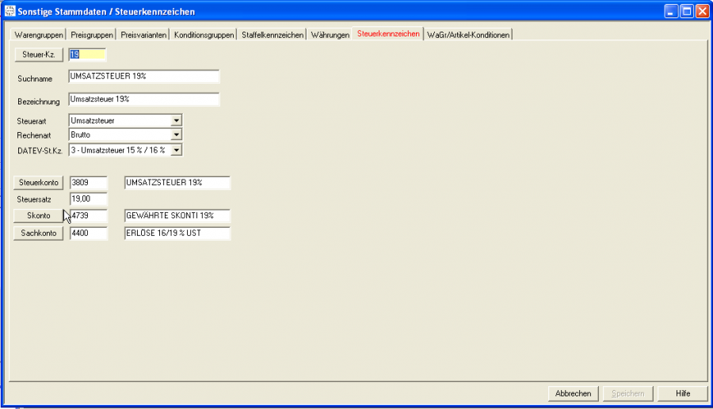Open the Preisgruppen tab

coord(91,35)
